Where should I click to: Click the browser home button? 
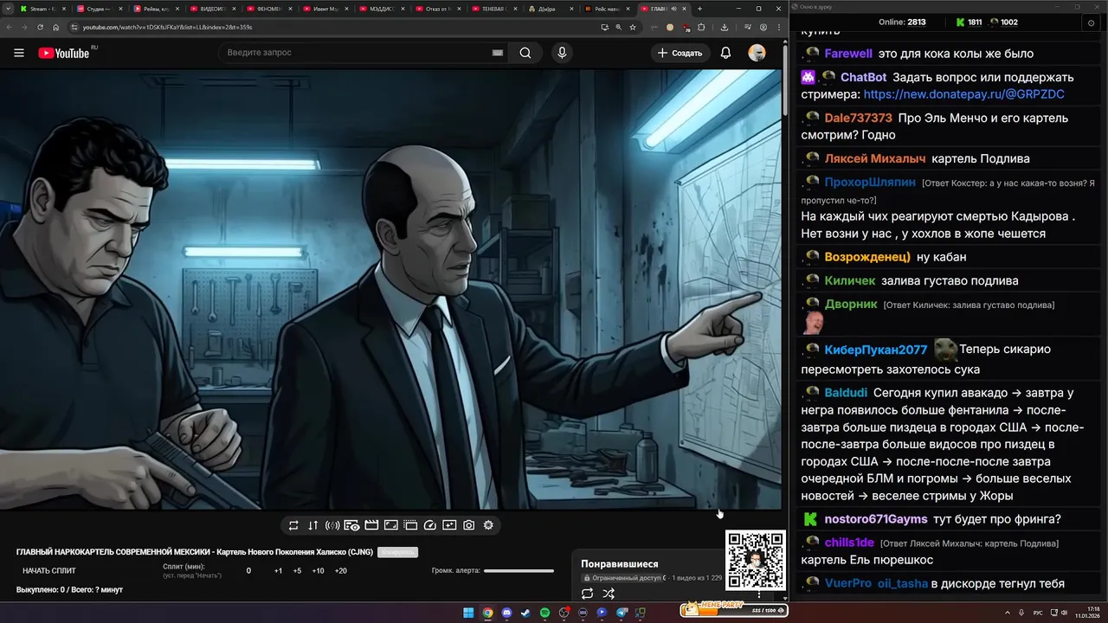coord(55,27)
